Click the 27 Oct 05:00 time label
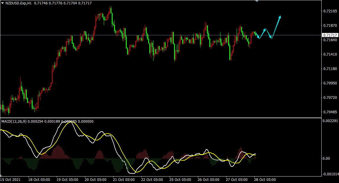 pos(237,180)
